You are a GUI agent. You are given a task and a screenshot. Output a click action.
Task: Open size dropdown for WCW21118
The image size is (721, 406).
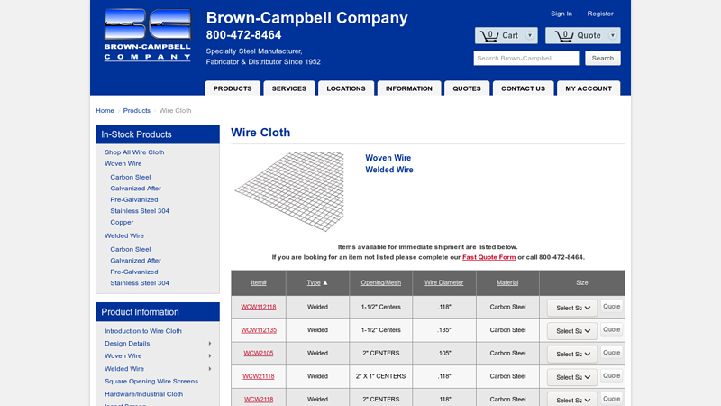click(x=572, y=377)
